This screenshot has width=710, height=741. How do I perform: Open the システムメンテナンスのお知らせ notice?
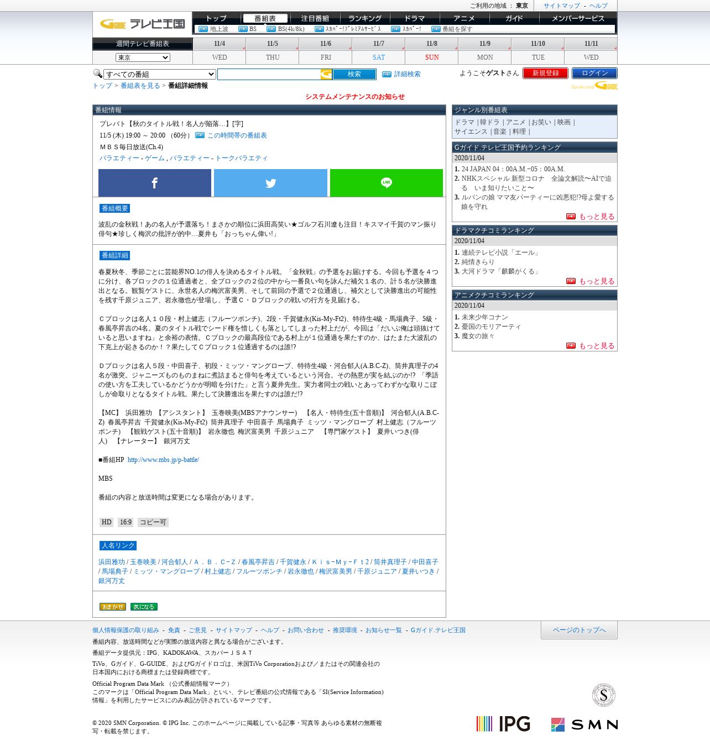pyautogui.click(x=355, y=97)
